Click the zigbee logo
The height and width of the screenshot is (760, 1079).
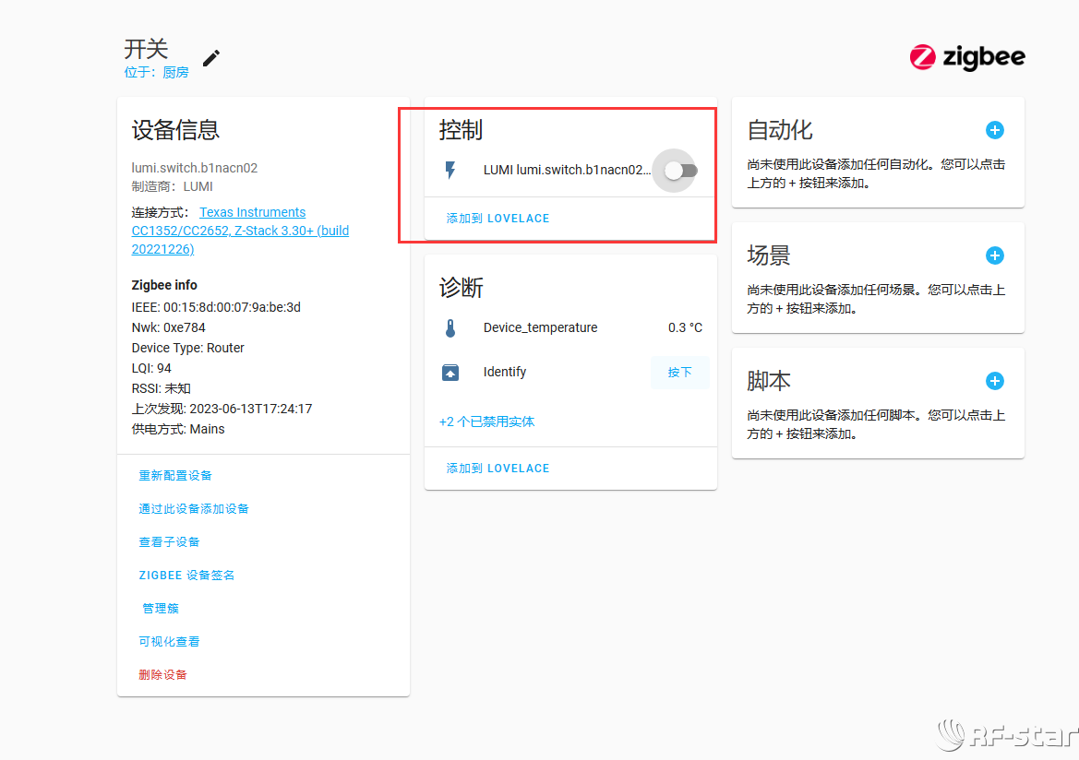[966, 57]
